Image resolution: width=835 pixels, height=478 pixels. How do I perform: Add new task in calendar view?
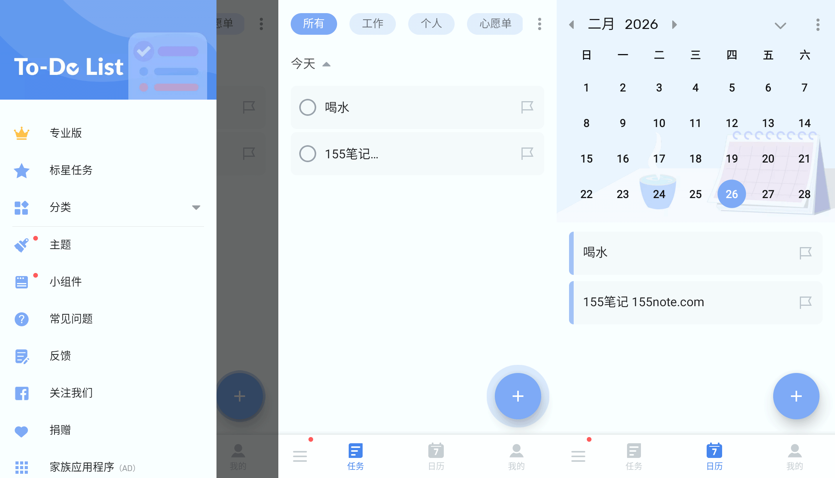coord(796,396)
